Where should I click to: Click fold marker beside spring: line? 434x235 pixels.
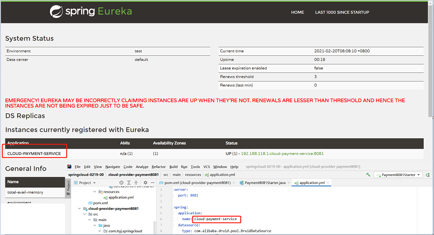tap(172, 207)
